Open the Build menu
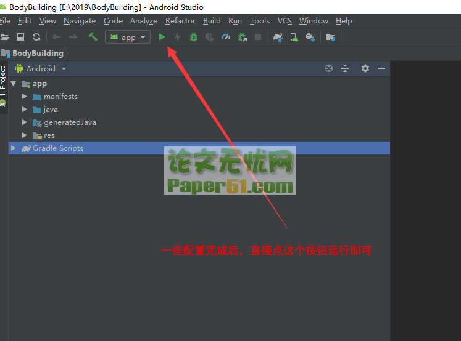Screen dimensions: 461x341 point(212,21)
